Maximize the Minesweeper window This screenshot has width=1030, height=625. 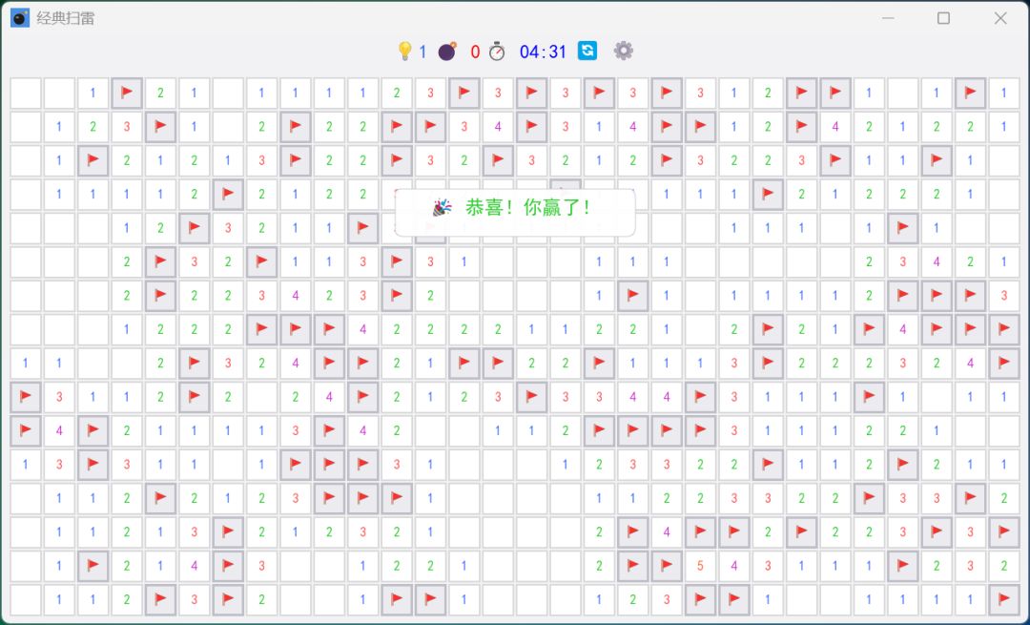(x=943, y=18)
